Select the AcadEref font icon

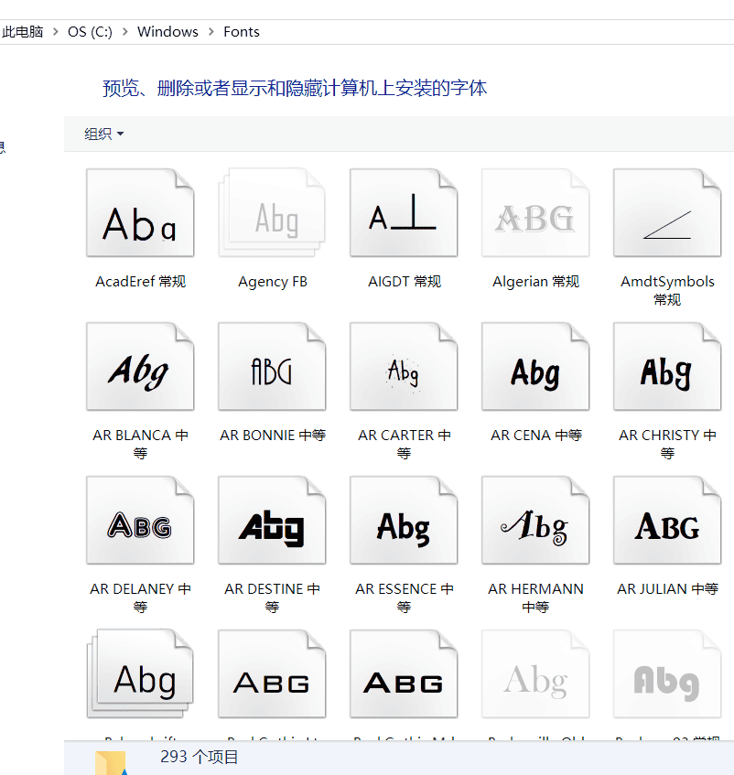click(140, 213)
